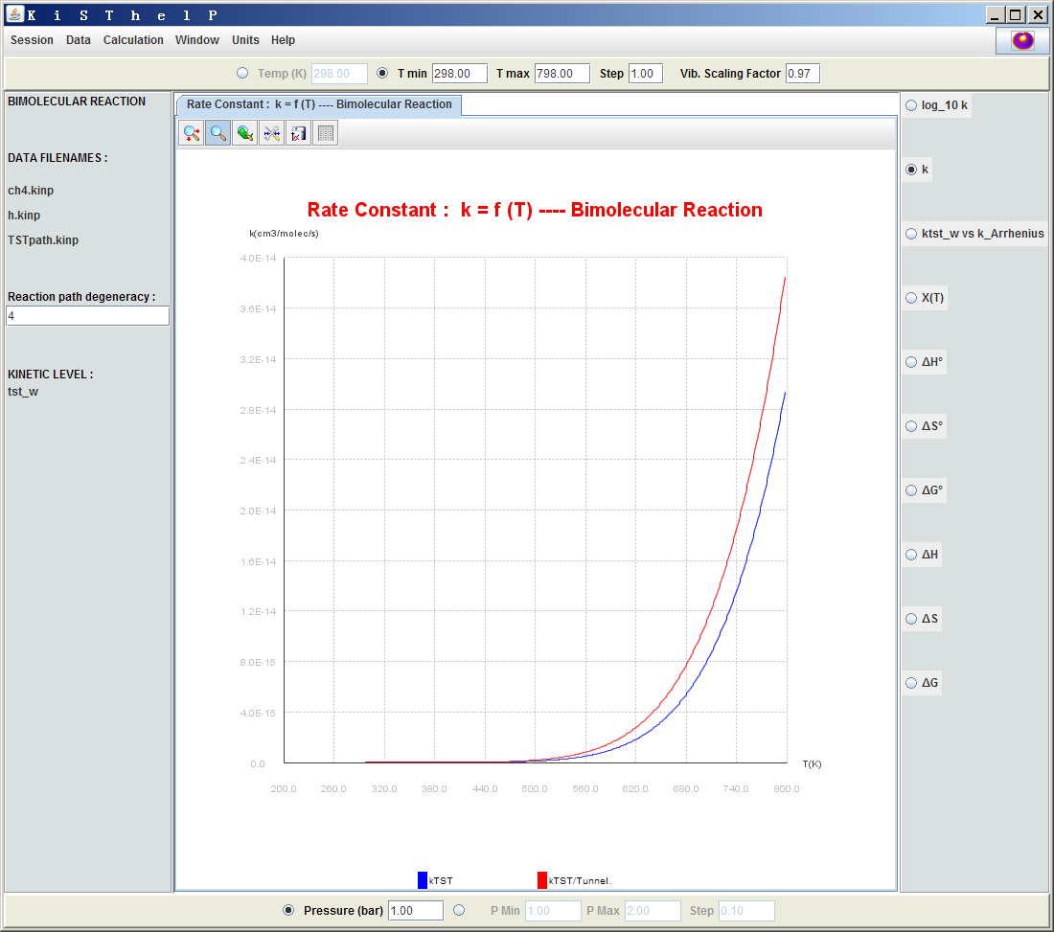Click the T max input field

click(x=561, y=73)
